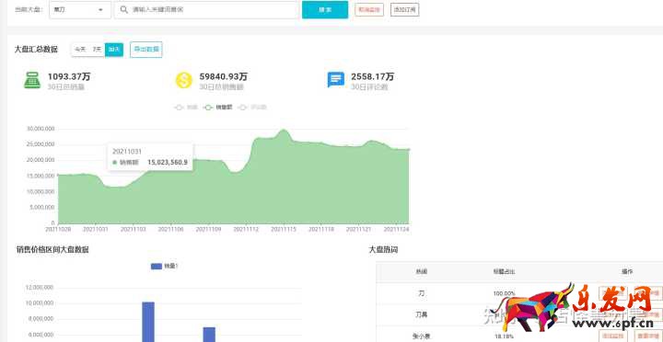
Task: Open the current market category dropdown
Action: tap(80, 10)
